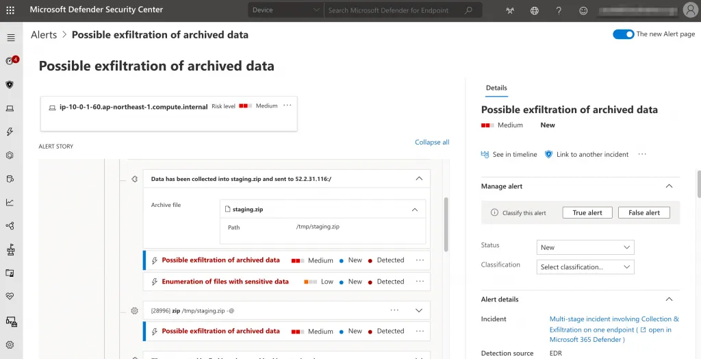Collapse the staging.zip archive file card
Image resolution: width=701 pixels, height=359 pixels.
(414, 210)
